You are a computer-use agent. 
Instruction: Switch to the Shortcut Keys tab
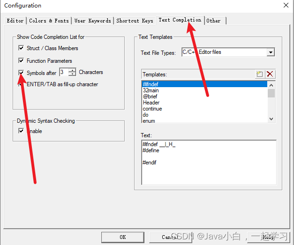[x=135, y=21]
